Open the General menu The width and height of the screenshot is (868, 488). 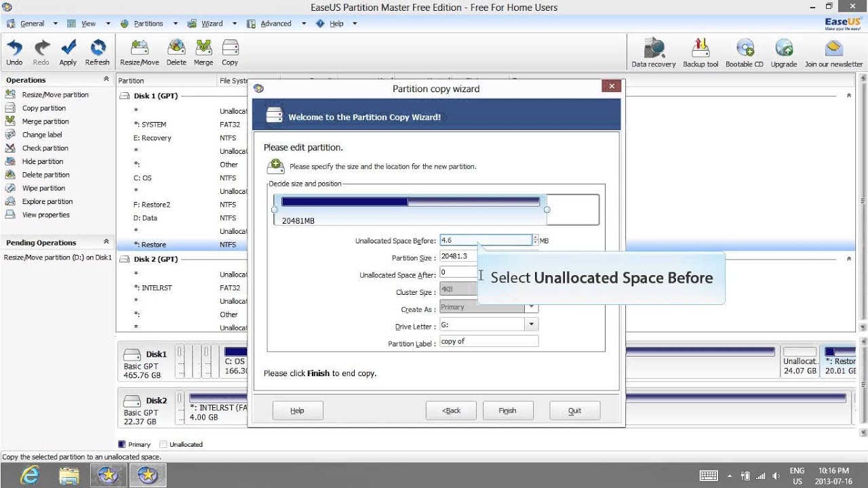tap(33, 23)
